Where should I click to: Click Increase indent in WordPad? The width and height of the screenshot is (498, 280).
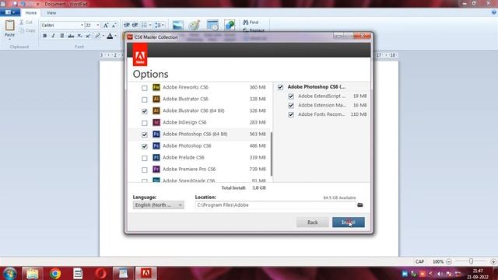135,25
